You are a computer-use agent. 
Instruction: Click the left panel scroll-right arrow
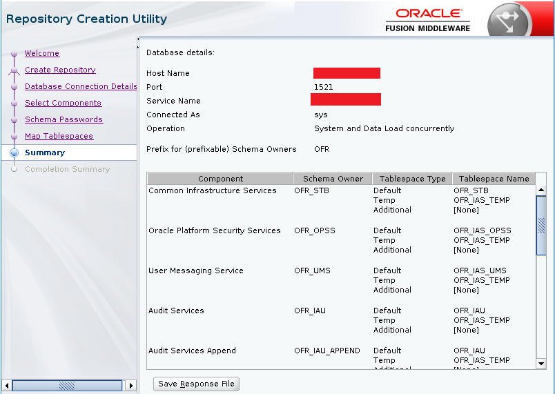[131, 386]
